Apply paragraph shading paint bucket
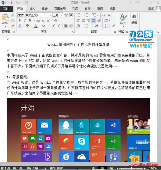 78,26
